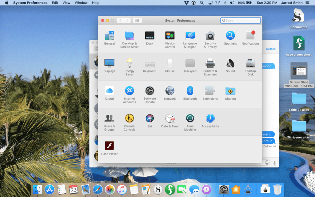Open App Store from the Dock
This screenshot has width=315, height=197.
(50, 189)
